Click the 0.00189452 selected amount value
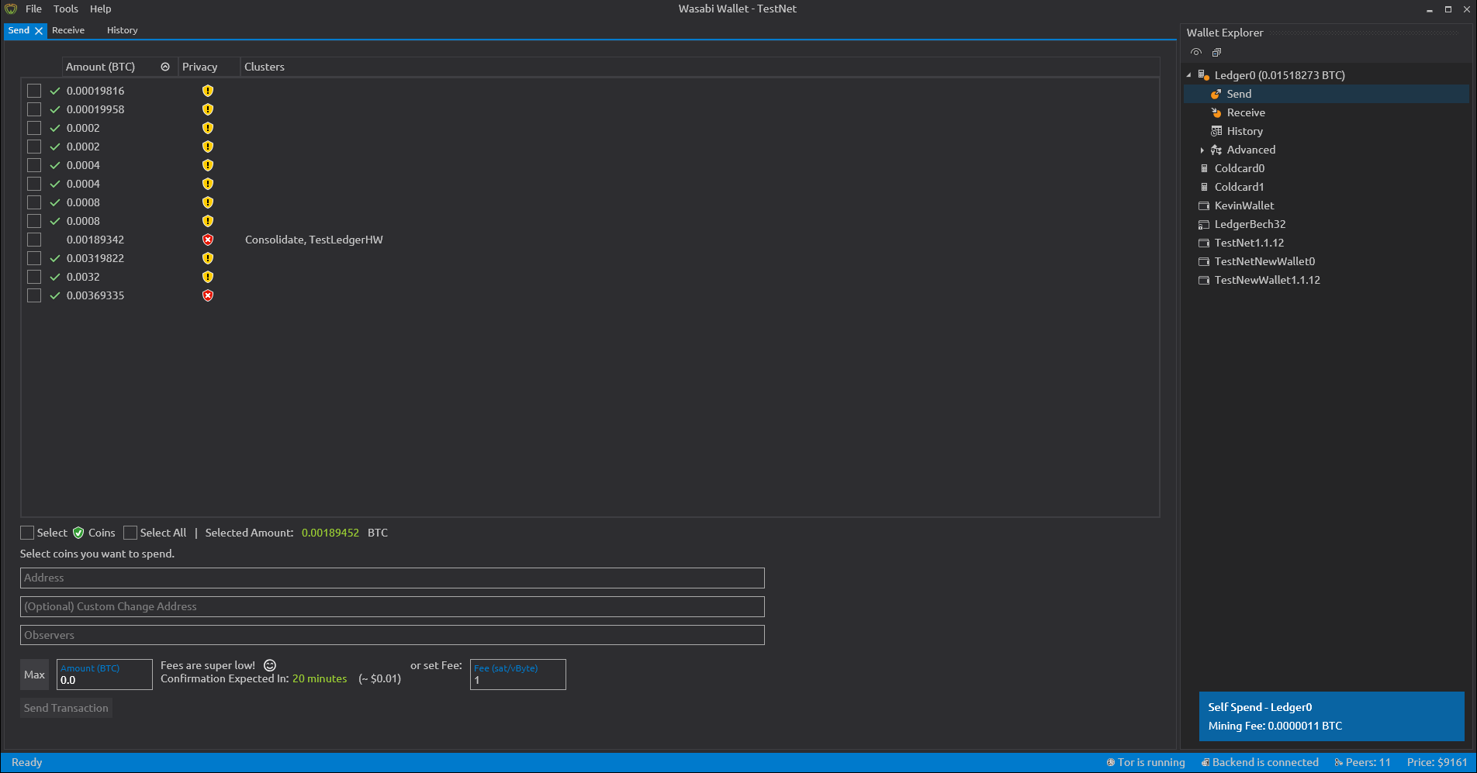This screenshot has height=773, width=1477. [x=330, y=533]
